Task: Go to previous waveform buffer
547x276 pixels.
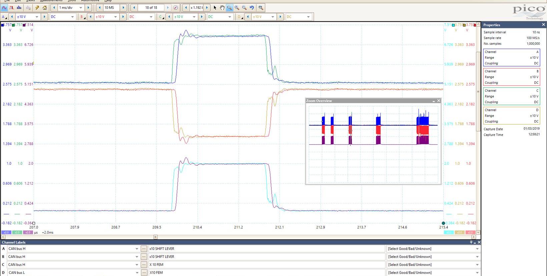Action: 134,8
